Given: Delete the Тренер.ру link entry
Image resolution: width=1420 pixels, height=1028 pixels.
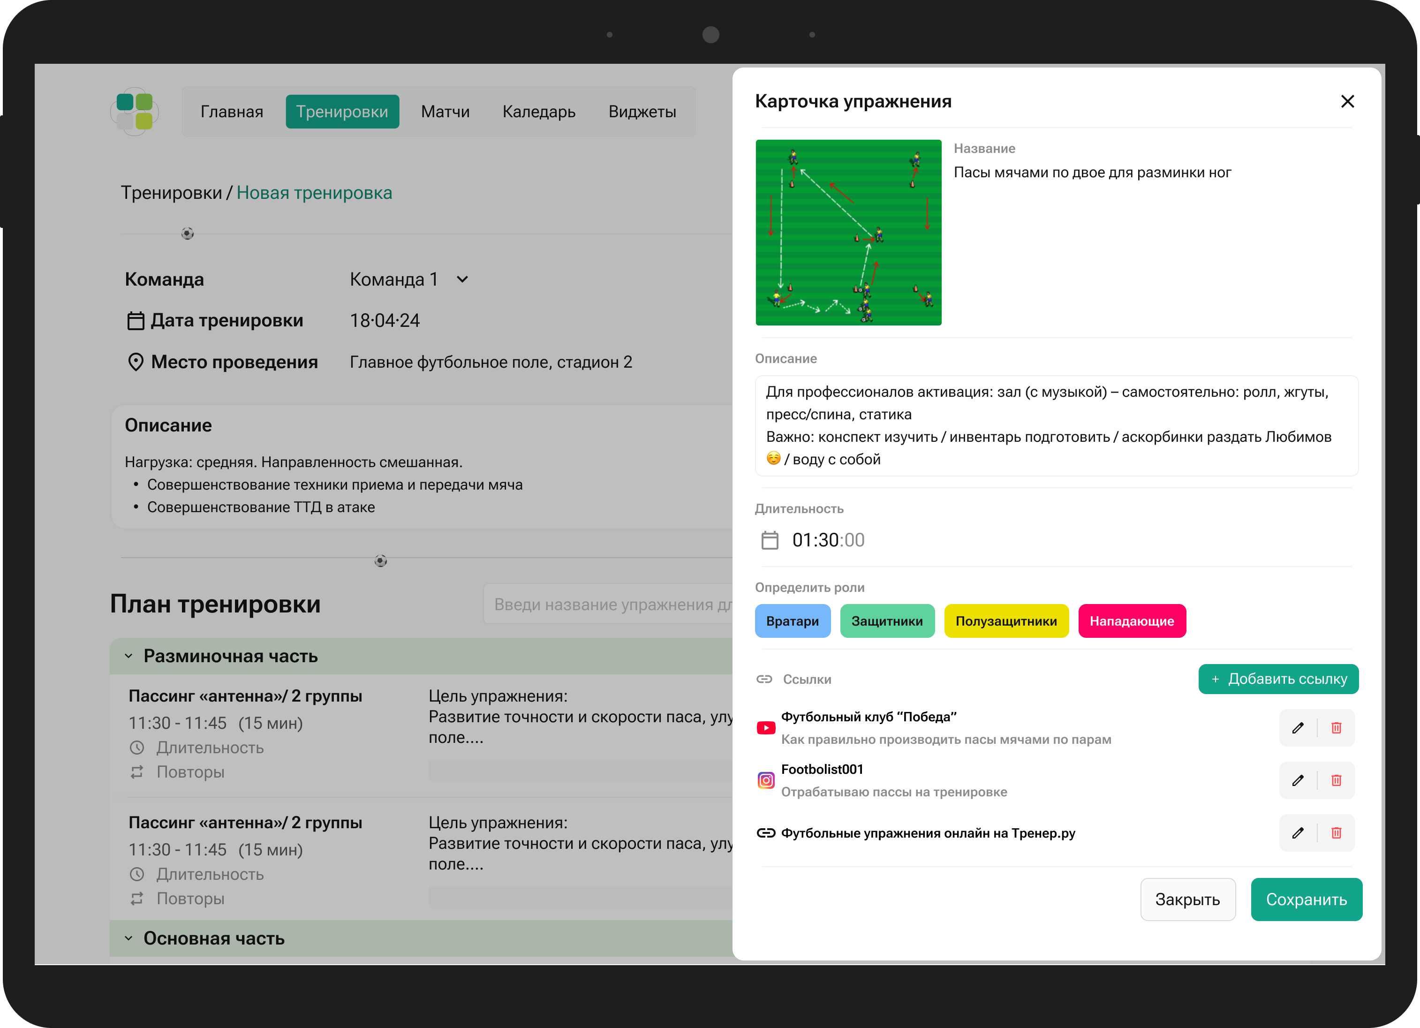Looking at the screenshot, I should point(1336,832).
